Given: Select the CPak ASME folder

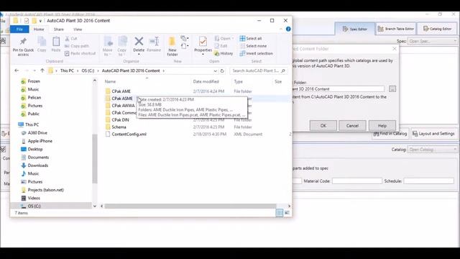Looking at the screenshot, I should pos(122,99).
